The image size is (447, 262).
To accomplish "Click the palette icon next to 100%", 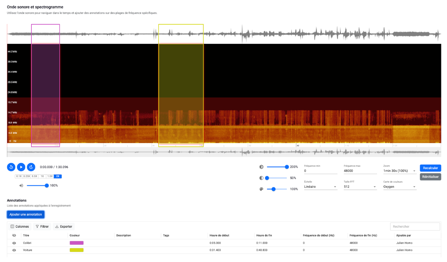I will (261, 189).
